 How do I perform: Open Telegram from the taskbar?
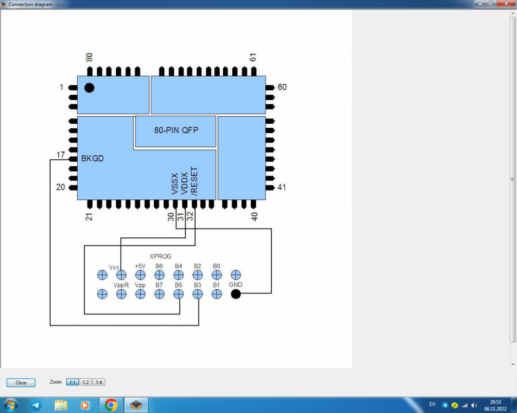[x=36, y=405]
